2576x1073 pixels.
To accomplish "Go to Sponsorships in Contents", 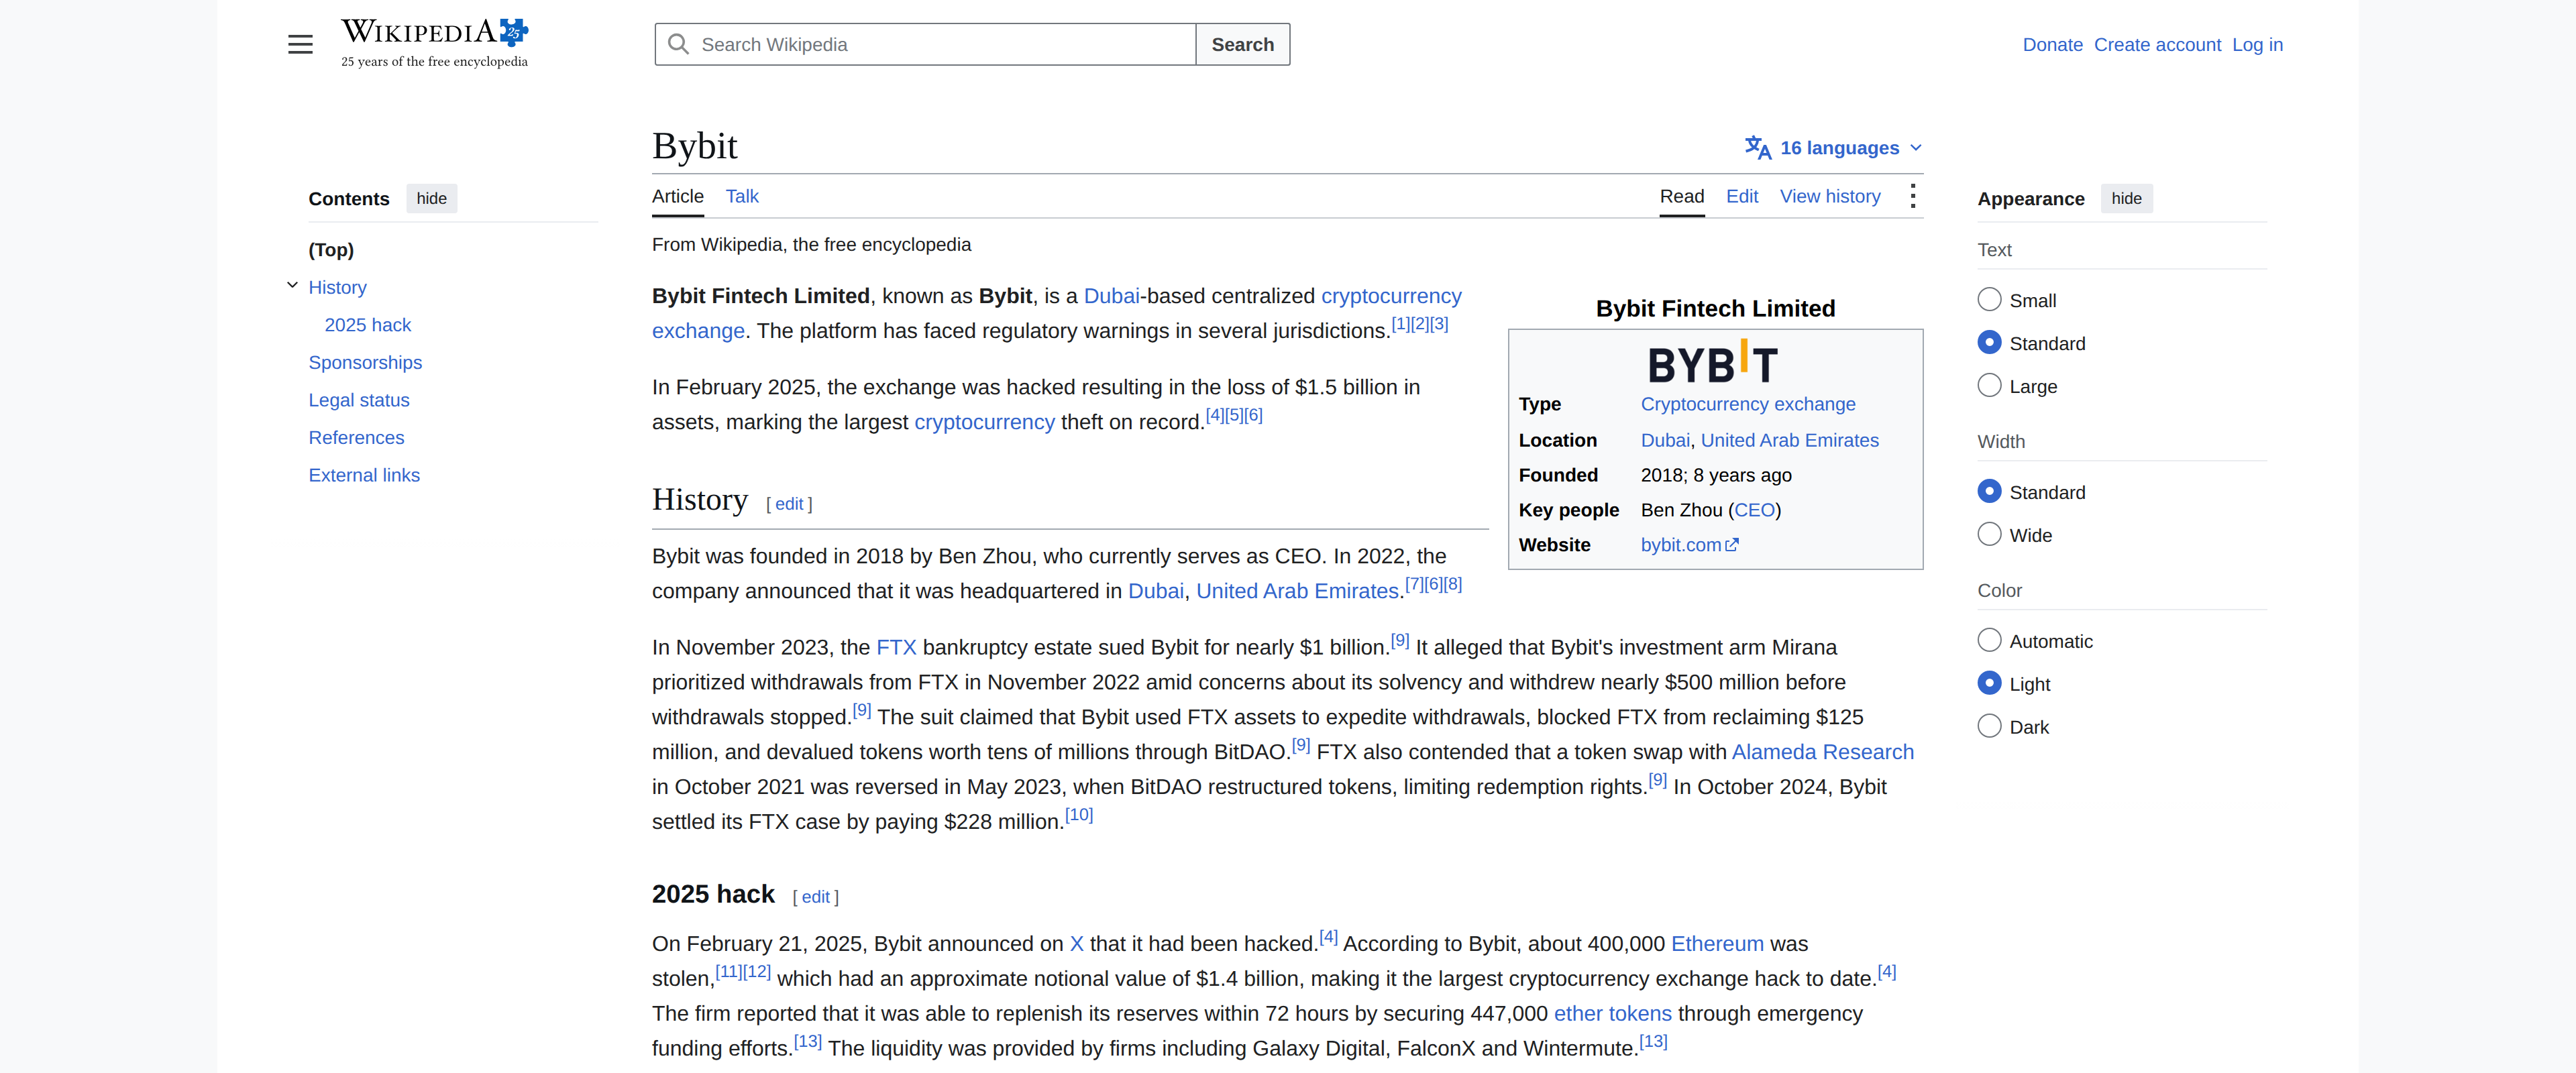I will coord(365,363).
